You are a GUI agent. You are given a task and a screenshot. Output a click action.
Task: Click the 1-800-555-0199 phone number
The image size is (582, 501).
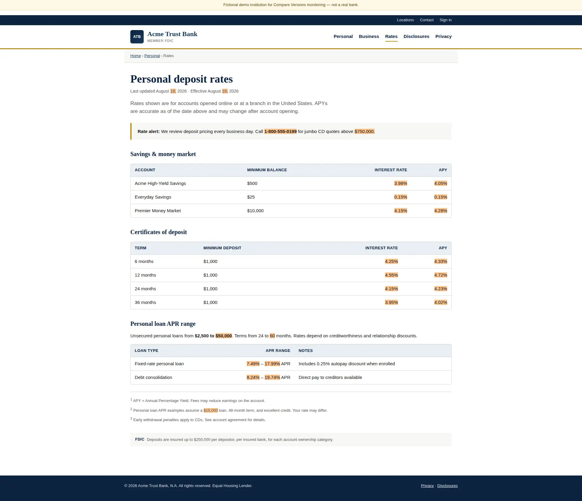280,131
